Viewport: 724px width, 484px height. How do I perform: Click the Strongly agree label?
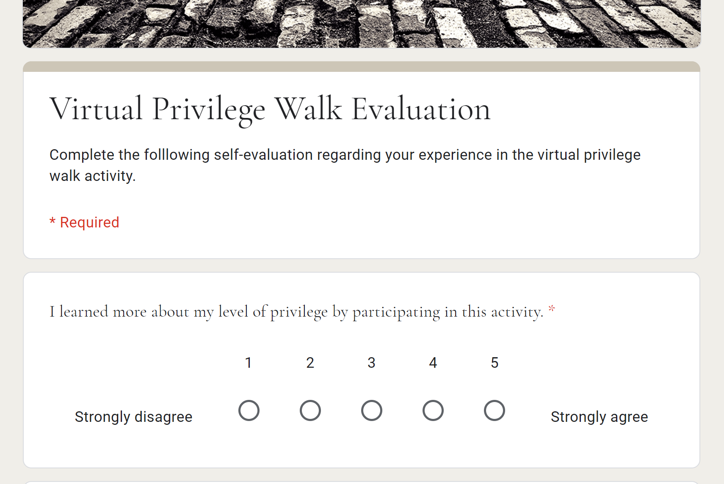[x=599, y=416]
